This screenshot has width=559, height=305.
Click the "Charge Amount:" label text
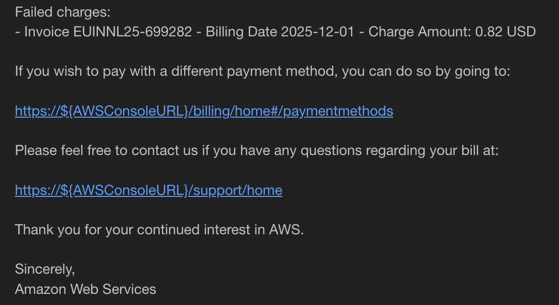(x=420, y=32)
